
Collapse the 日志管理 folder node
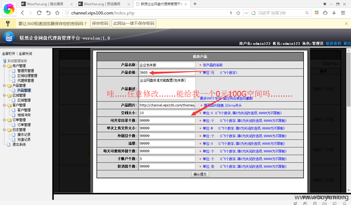(4, 130)
